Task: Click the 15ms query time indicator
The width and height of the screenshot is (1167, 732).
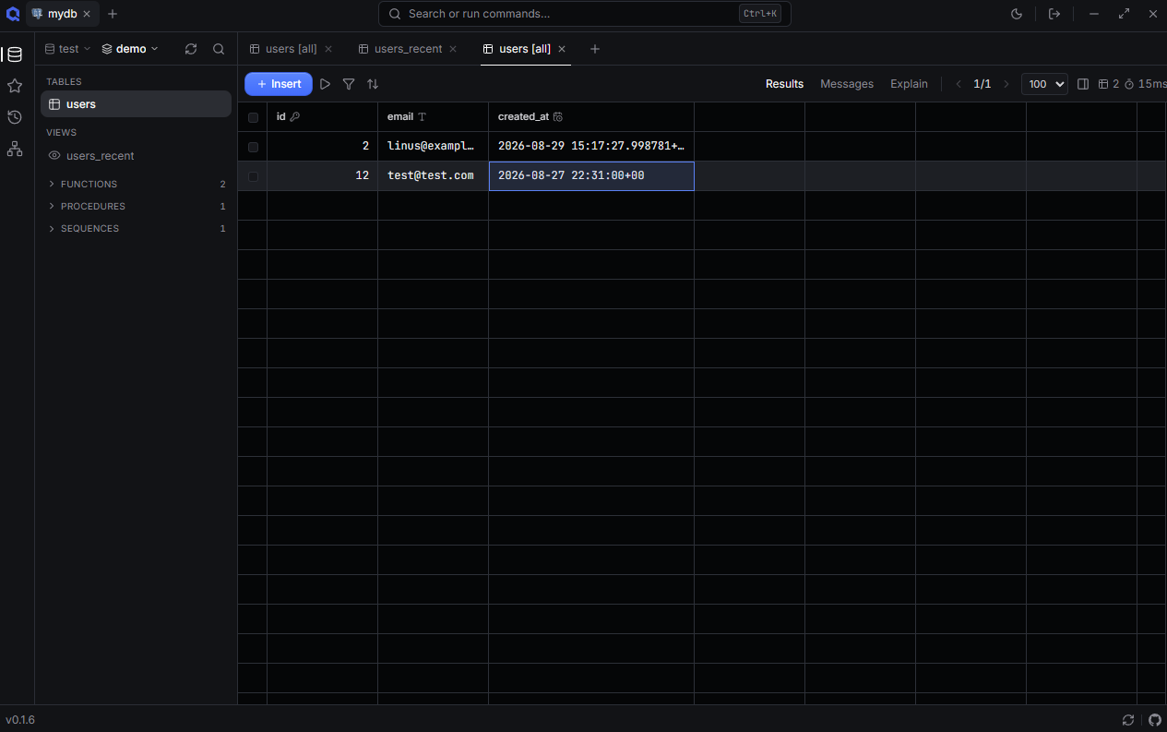Action: coord(1145,84)
